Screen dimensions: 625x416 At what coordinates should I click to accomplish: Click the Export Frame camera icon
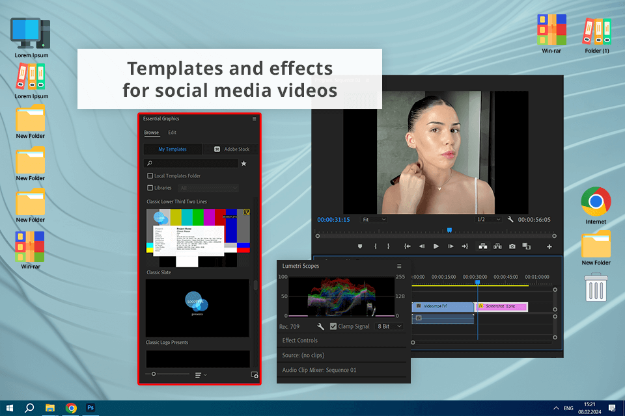click(x=512, y=246)
